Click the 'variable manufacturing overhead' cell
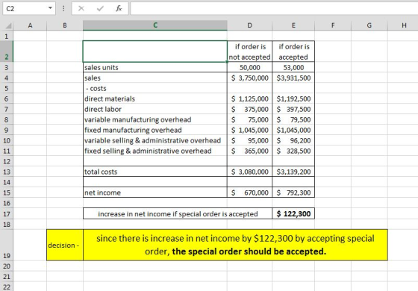 [155, 119]
